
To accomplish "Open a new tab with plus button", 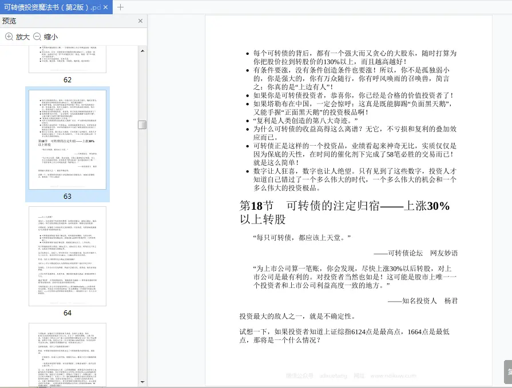I will pyautogui.click(x=120, y=7).
